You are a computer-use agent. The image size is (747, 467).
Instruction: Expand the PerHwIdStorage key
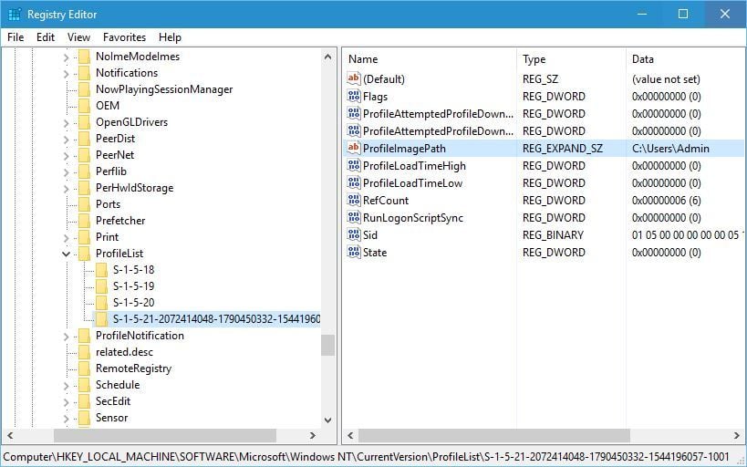[67, 189]
